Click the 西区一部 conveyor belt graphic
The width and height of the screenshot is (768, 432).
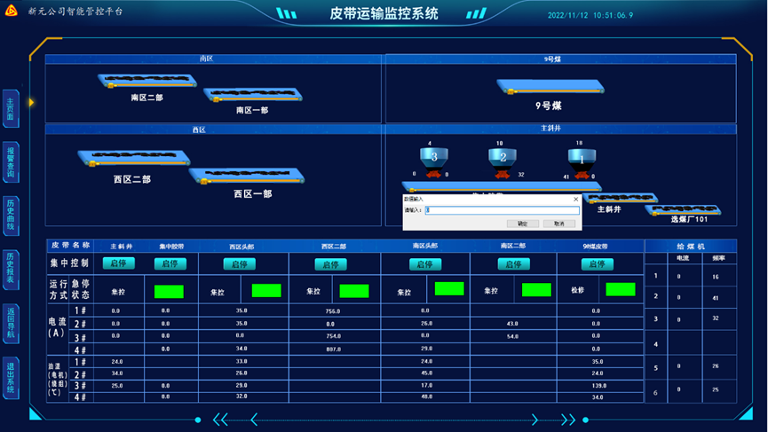pyautogui.click(x=246, y=176)
